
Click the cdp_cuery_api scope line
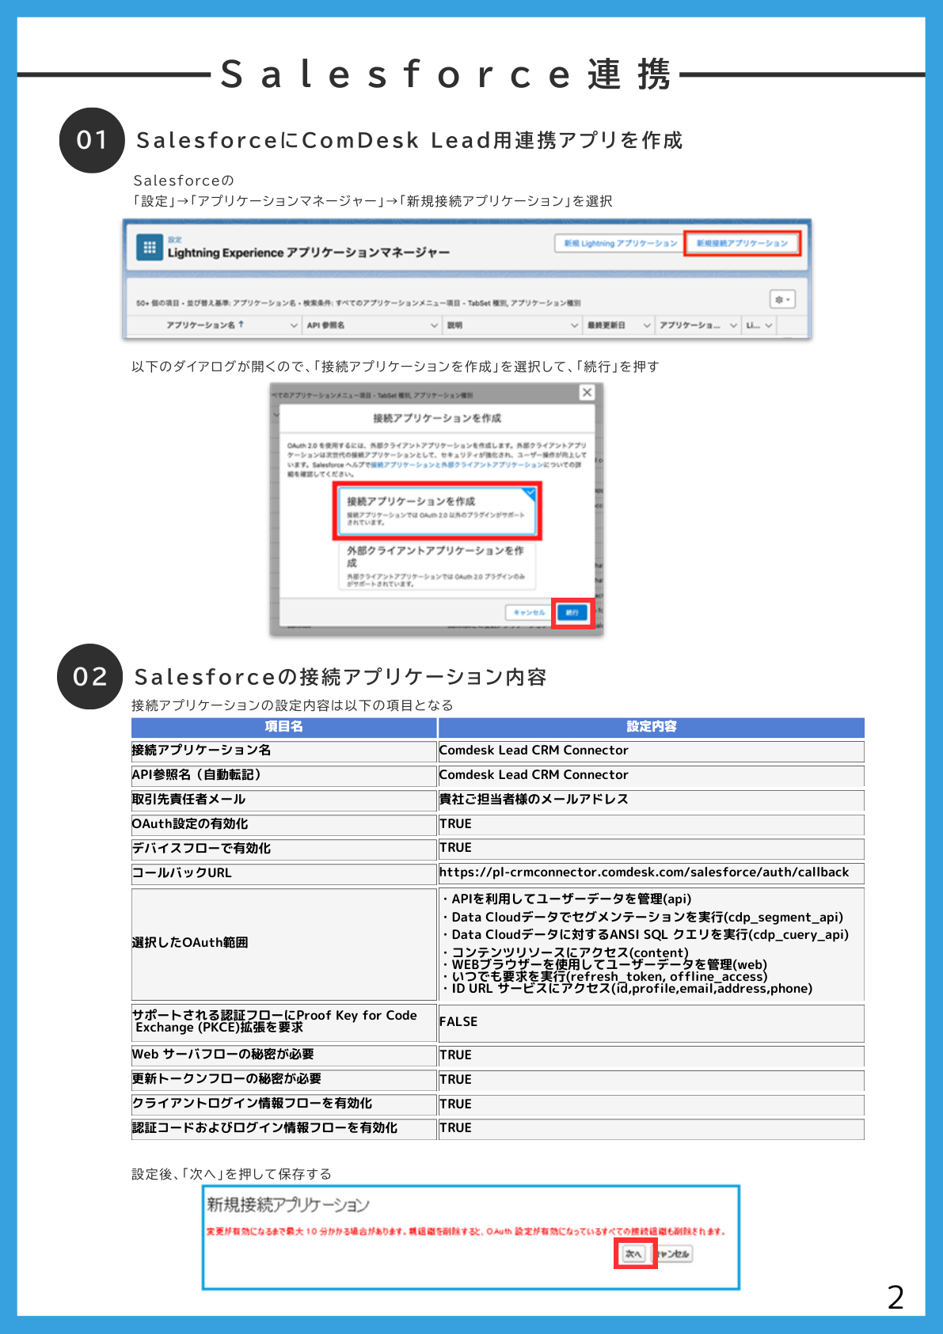[645, 934]
